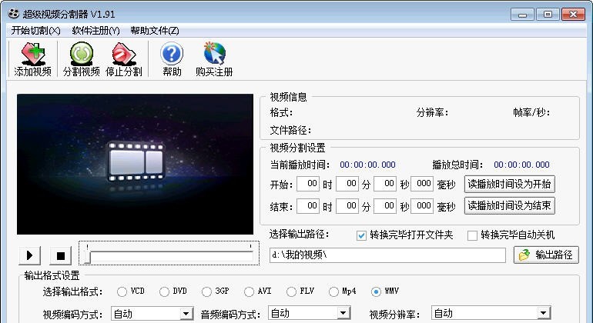This screenshot has width=593, height=323.
Task: Stop the video playback
Action: 61,255
